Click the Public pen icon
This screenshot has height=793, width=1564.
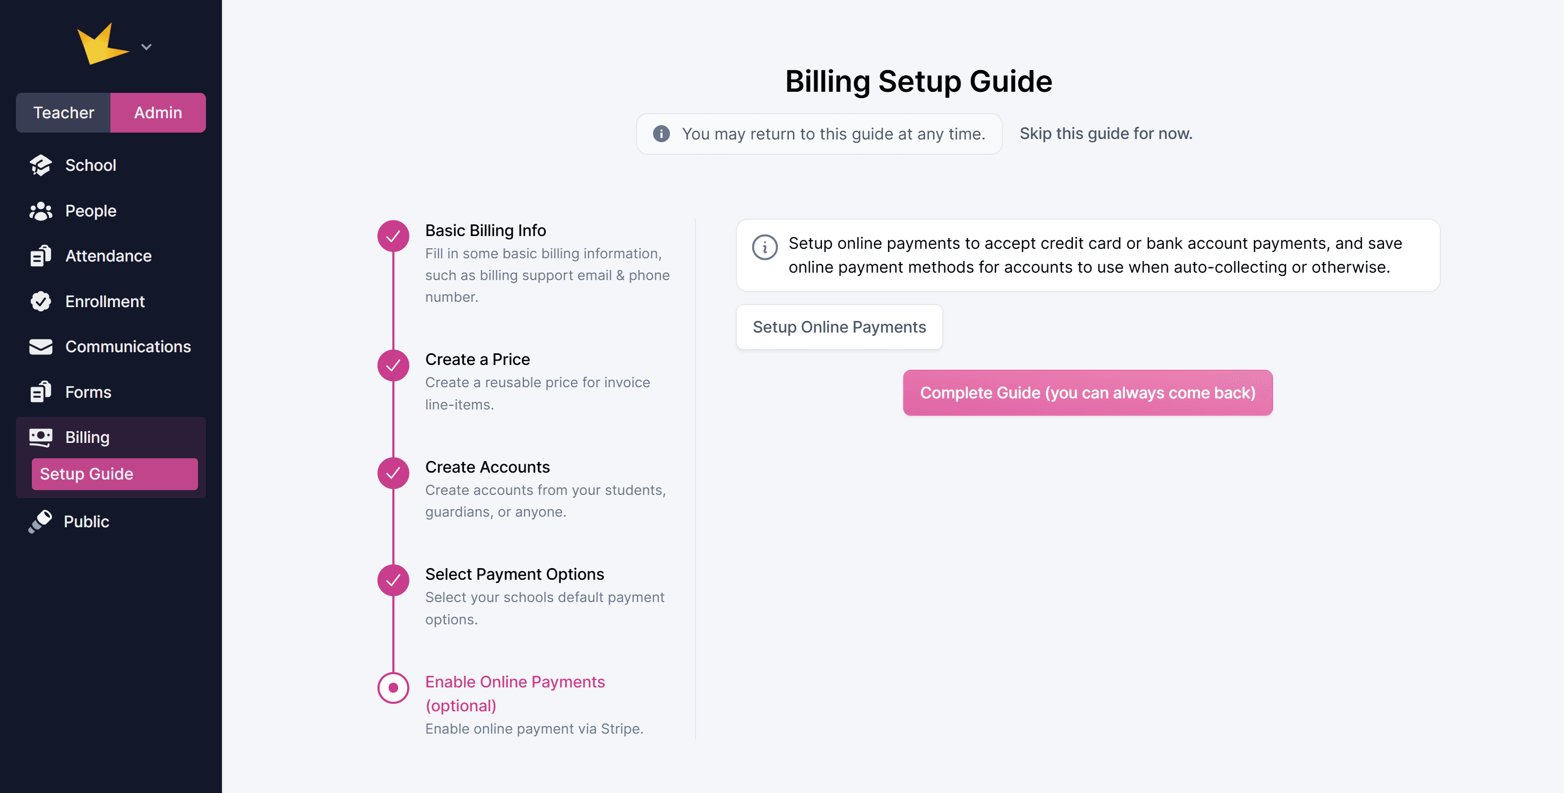pos(41,521)
